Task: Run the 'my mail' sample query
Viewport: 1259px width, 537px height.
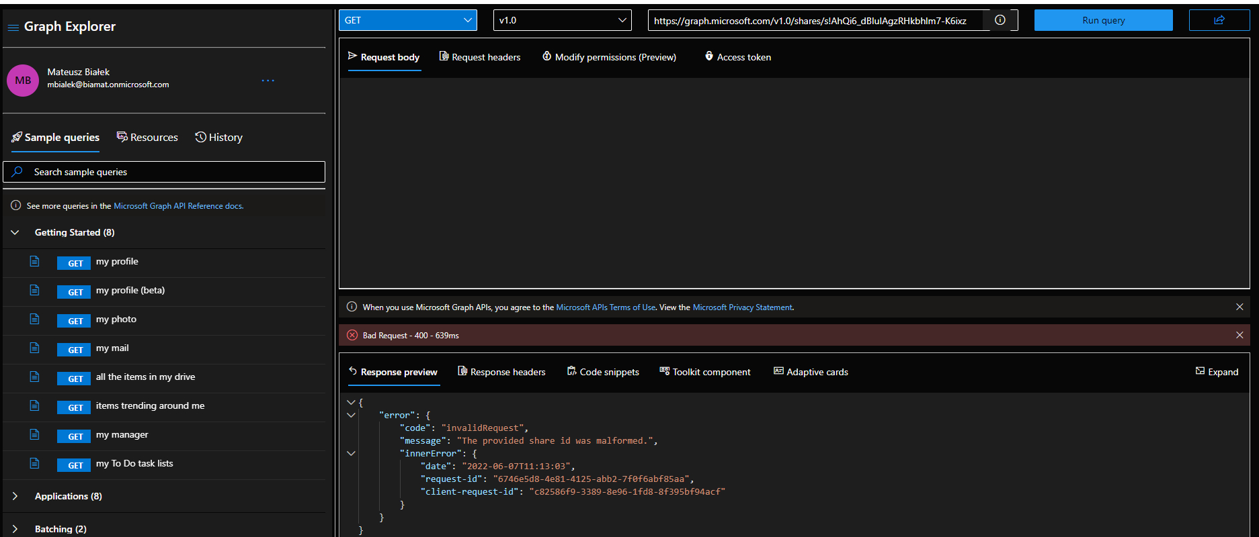Action: click(x=112, y=348)
